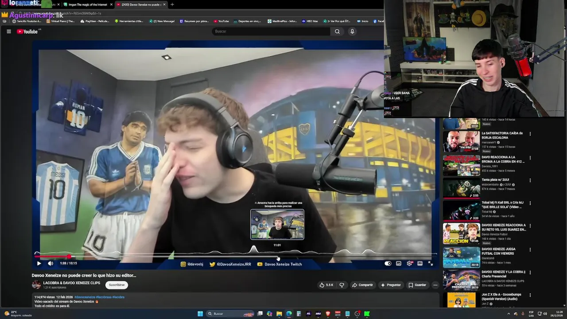Open options for Tobal Mj QUE BRILLE SOLA
This screenshot has height=319, width=567.
click(x=530, y=203)
